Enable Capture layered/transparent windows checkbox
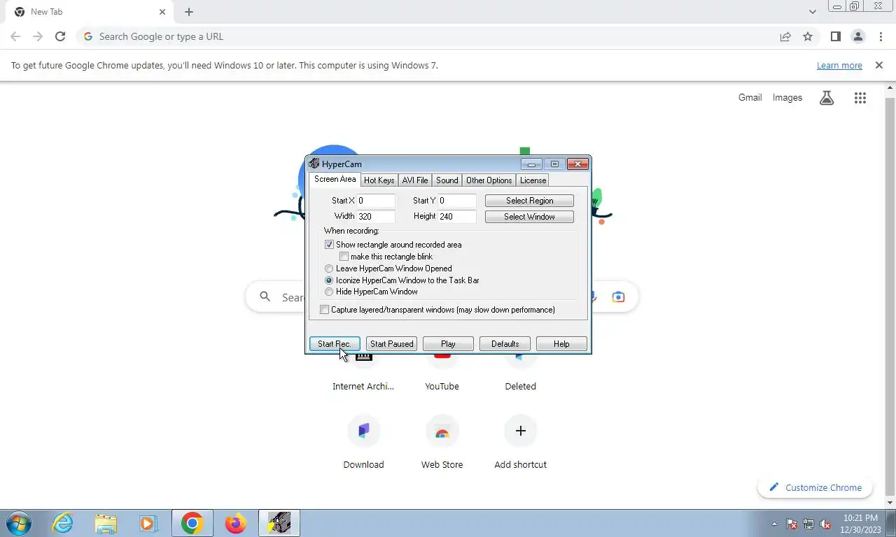The width and height of the screenshot is (896, 537). click(324, 310)
